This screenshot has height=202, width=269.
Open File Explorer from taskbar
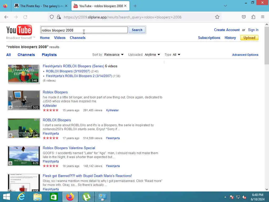(x=37, y=197)
